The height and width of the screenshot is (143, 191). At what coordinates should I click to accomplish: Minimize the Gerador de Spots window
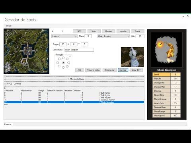coord(183,16)
